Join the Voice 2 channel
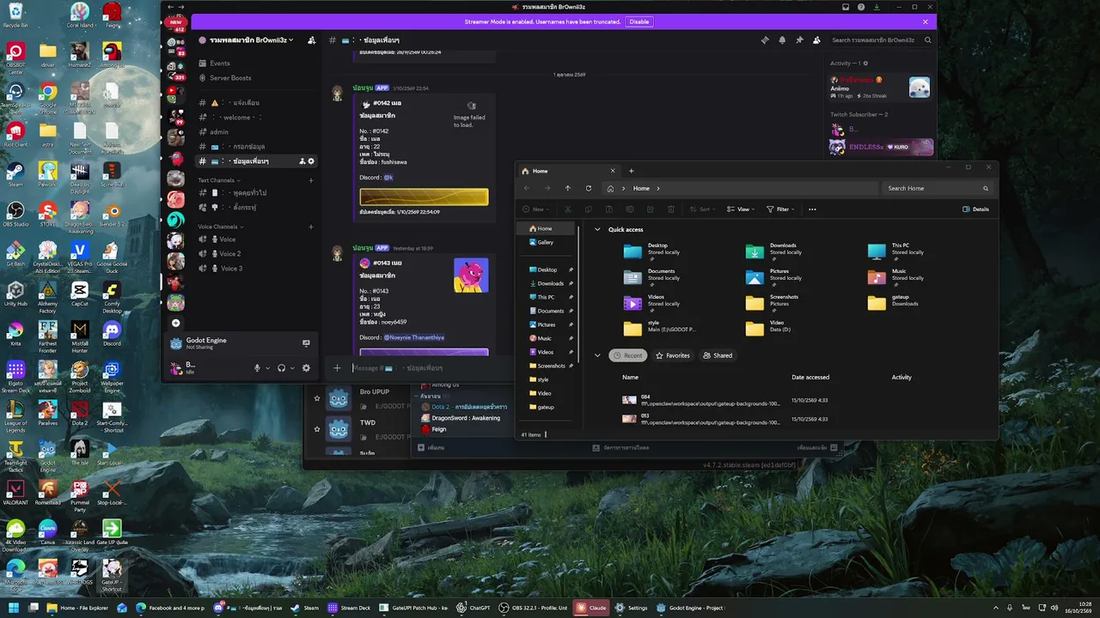 [229, 254]
